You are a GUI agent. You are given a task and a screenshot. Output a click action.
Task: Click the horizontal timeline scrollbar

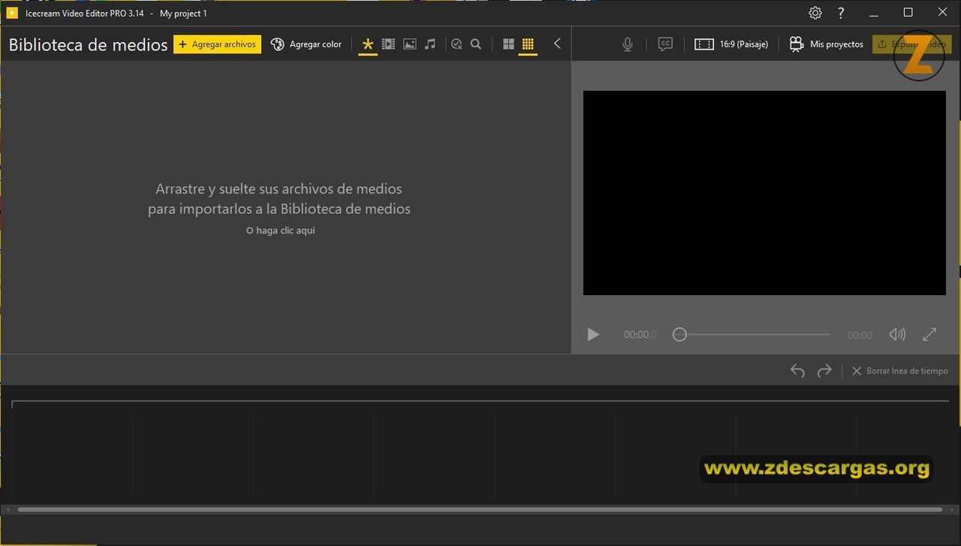pos(480,509)
